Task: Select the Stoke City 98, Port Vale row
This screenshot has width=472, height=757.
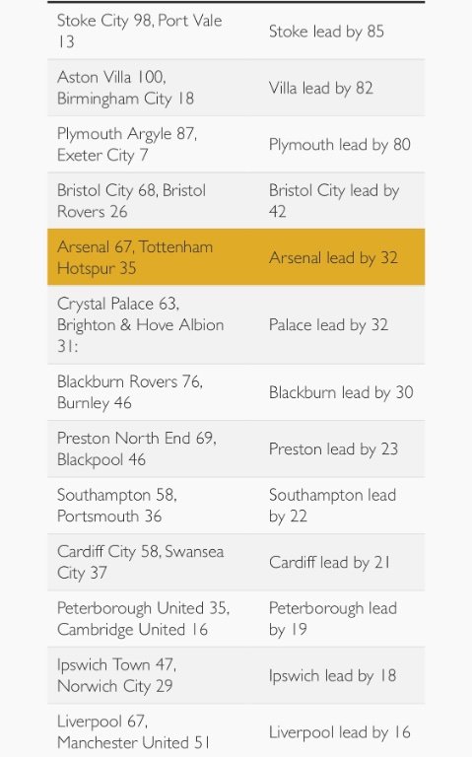Action: coord(236,32)
